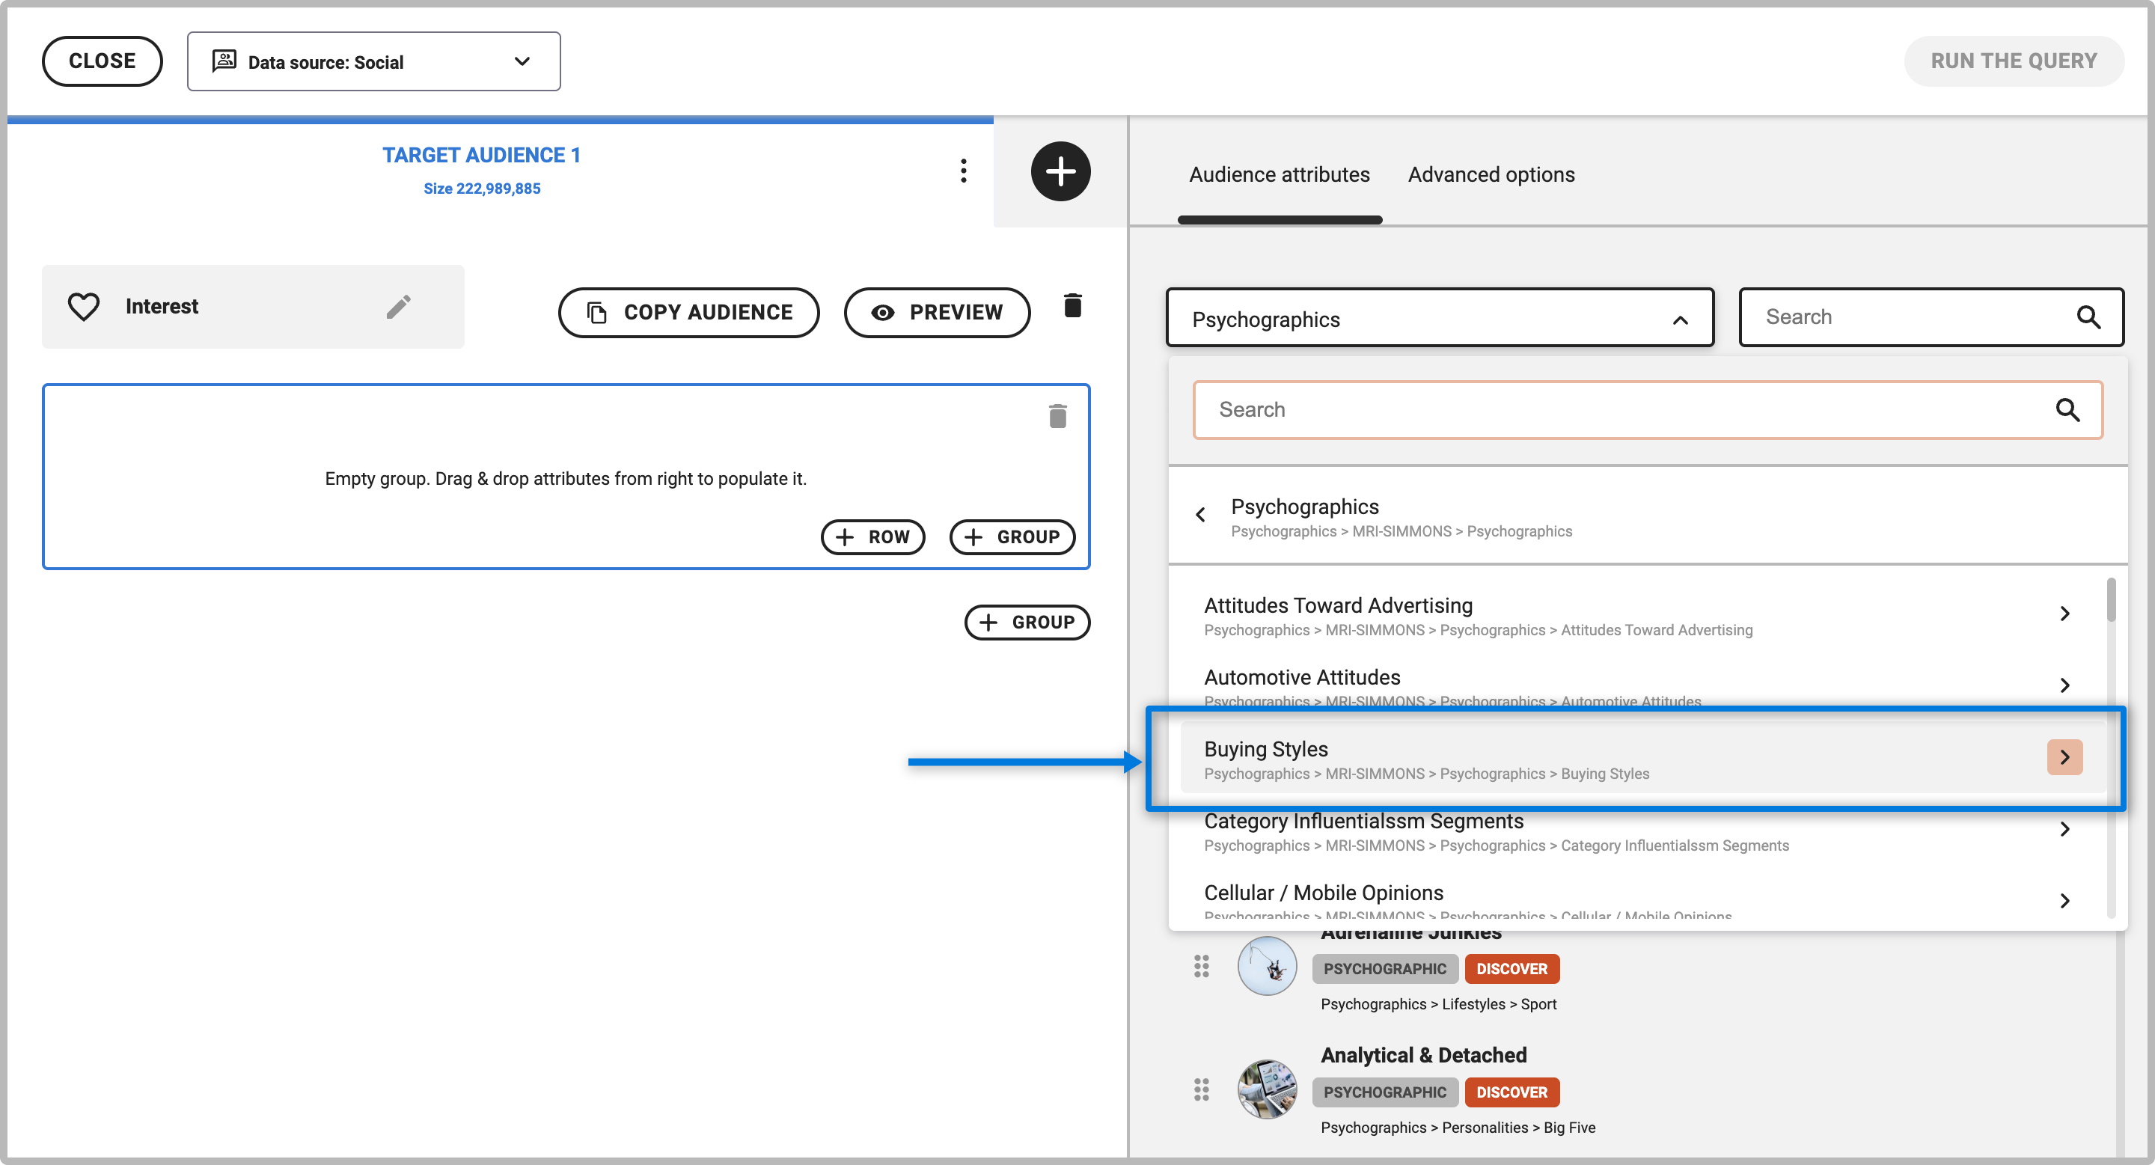Expand Category Influentialssm Segments arrow
The height and width of the screenshot is (1165, 2155).
tap(2064, 830)
